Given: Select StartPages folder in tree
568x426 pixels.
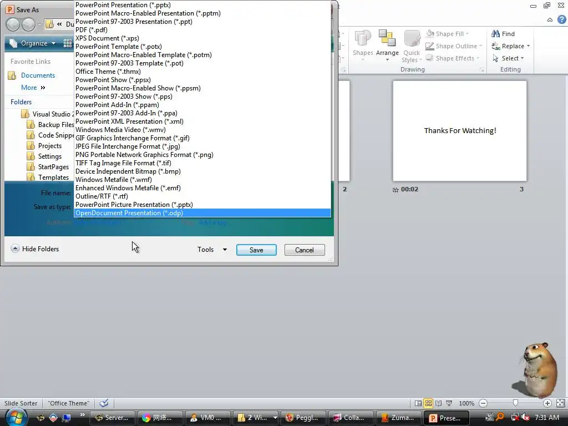Looking at the screenshot, I should [53, 166].
